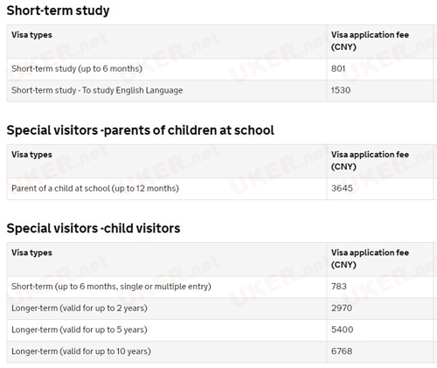Select the To study English Language row
Screen dimensions: 437x368
click(221, 91)
